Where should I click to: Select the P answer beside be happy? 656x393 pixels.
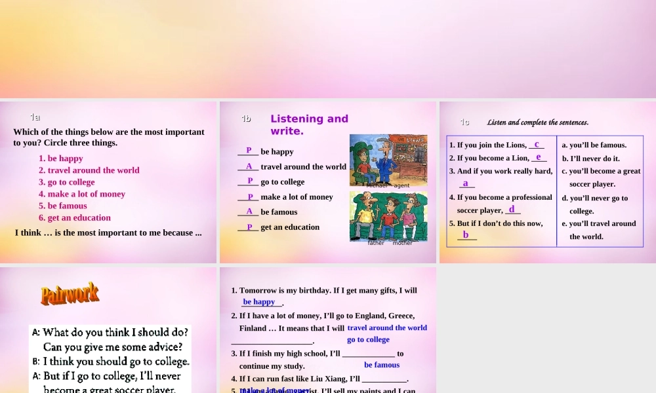tap(248, 150)
